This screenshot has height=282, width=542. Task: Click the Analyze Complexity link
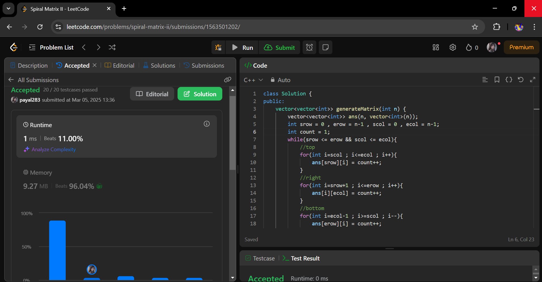click(54, 149)
